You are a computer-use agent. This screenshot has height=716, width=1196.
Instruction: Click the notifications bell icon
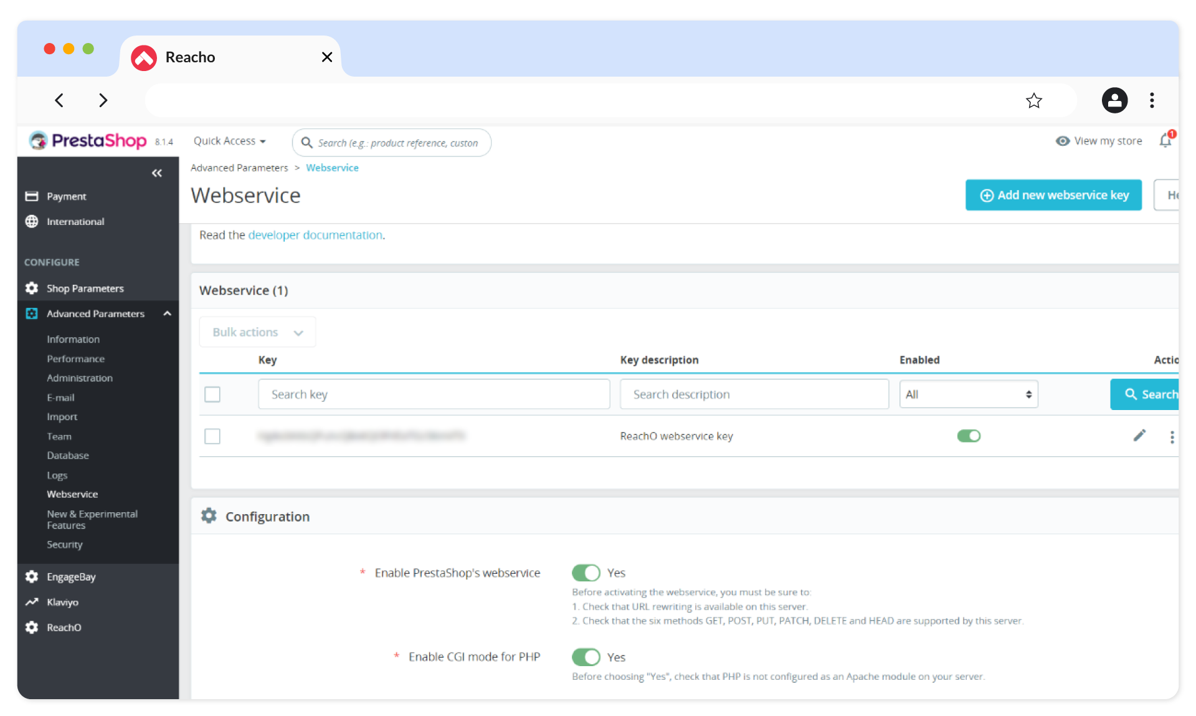tap(1165, 141)
